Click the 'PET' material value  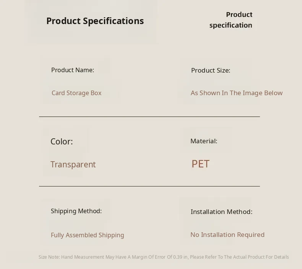tap(200, 164)
